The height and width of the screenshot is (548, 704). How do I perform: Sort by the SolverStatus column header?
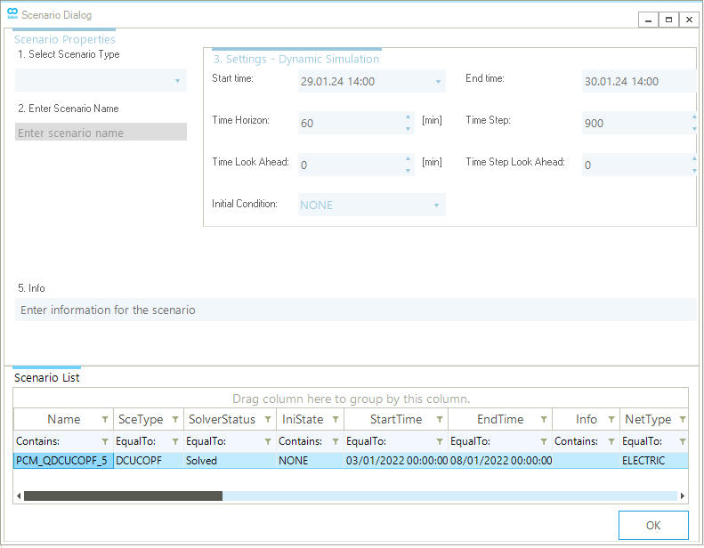pyautogui.click(x=221, y=420)
